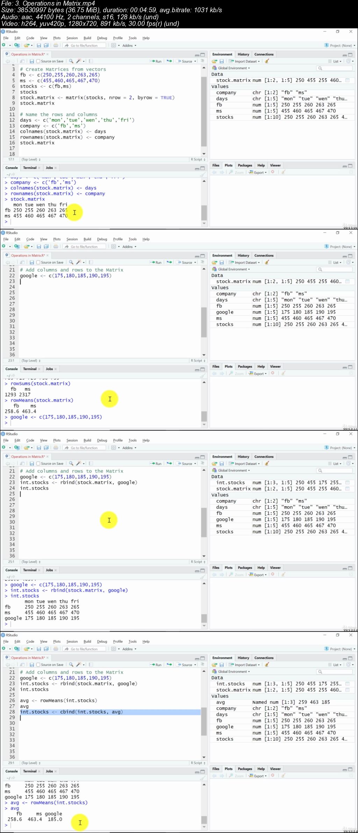Enable Source on Save in third frame

pos(38,464)
